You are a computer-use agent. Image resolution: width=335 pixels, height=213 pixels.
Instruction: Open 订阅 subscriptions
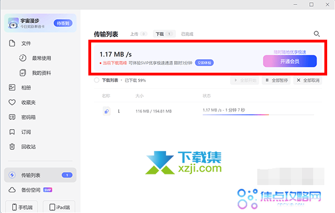(x=20, y=132)
